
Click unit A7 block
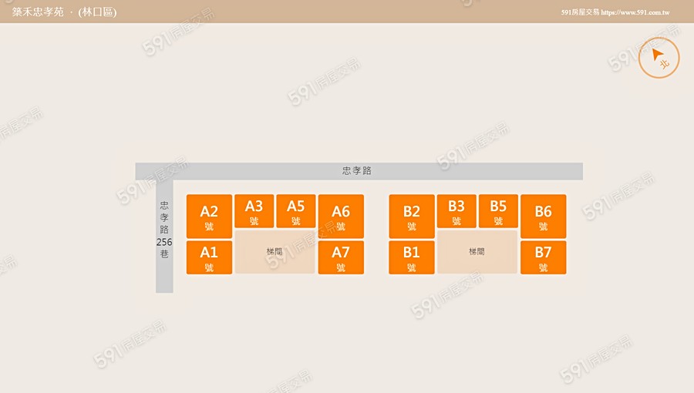pyautogui.click(x=340, y=257)
